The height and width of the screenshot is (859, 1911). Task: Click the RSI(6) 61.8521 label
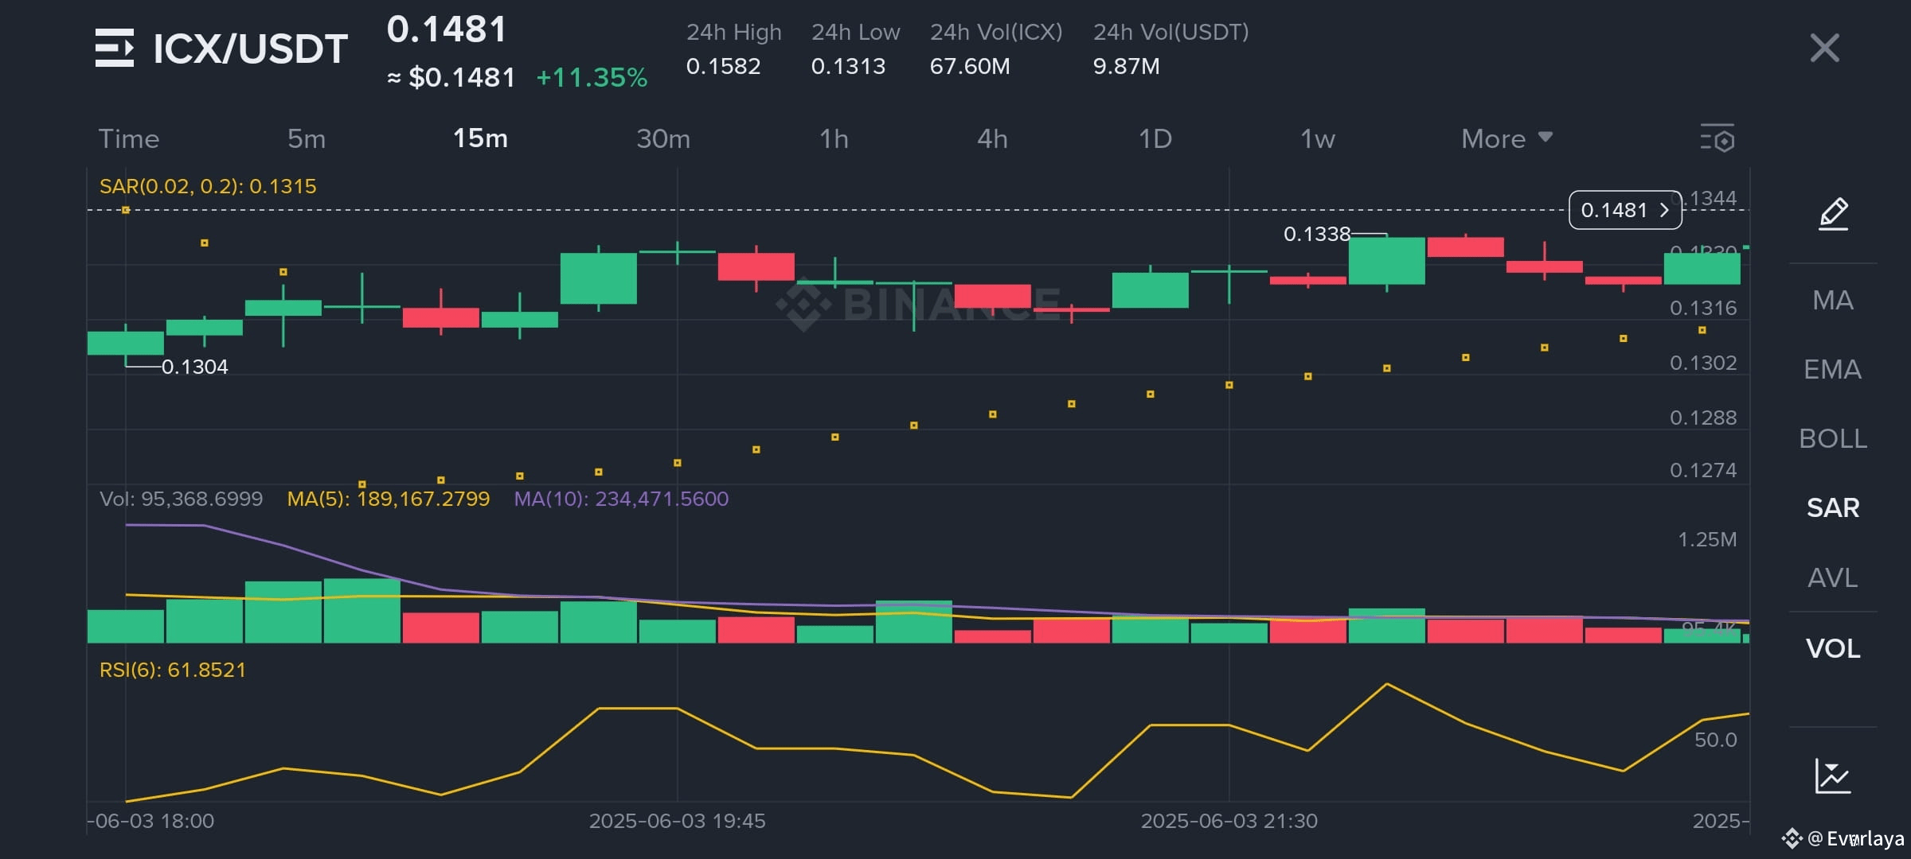(173, 670)
